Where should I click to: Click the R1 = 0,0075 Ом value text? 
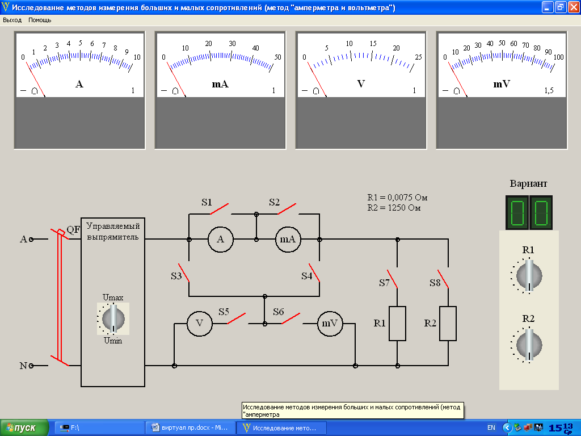click(397, 197)
